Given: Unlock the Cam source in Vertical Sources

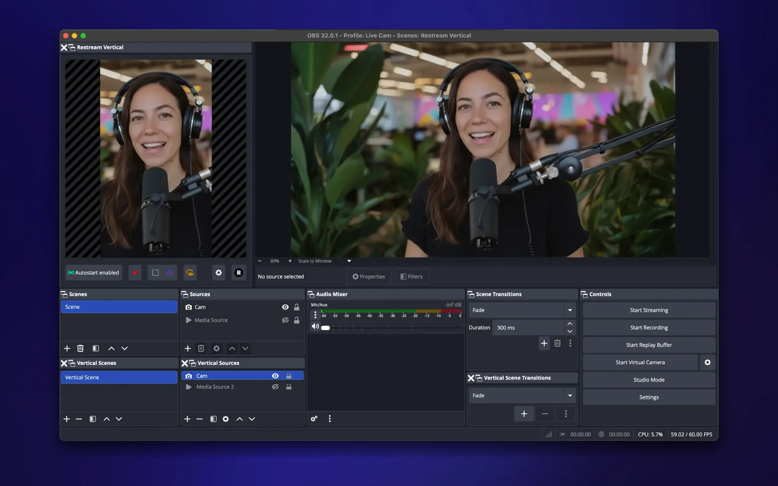Looking at the screenshot, I should click(289, 376).
